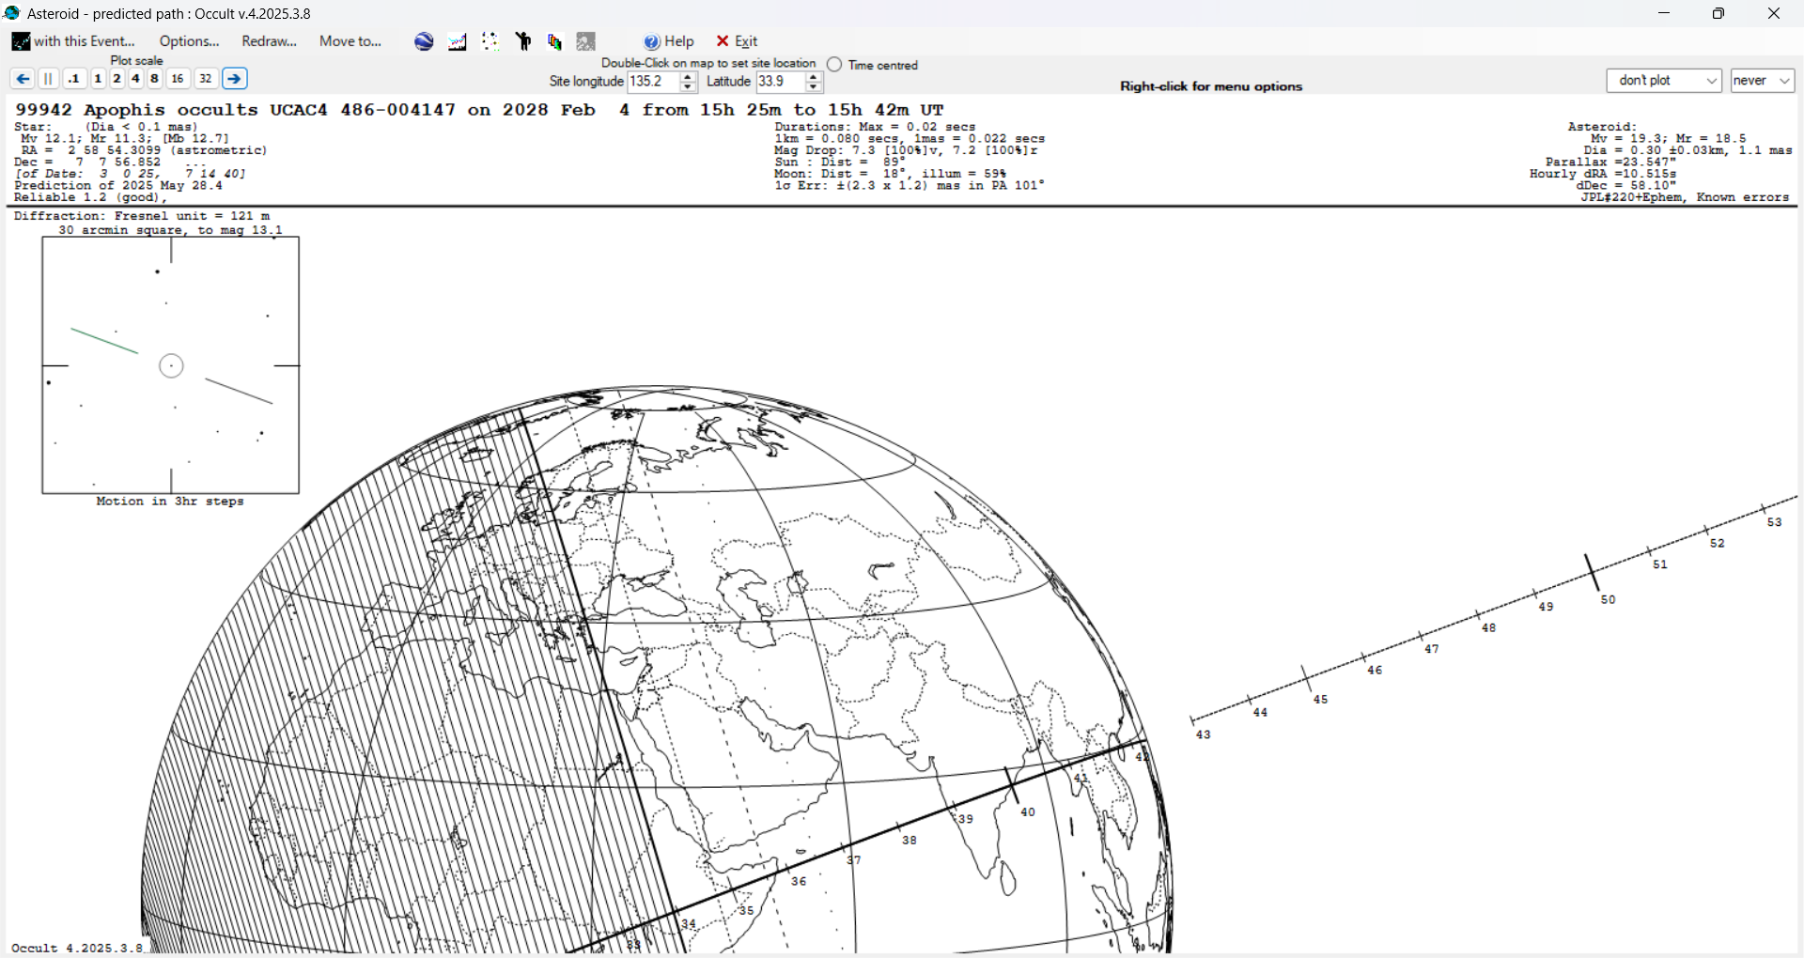The width and height of the screenshot is (1804, 958).
Task: Click the star chart thumbnail
Action: tap(171, 365)
